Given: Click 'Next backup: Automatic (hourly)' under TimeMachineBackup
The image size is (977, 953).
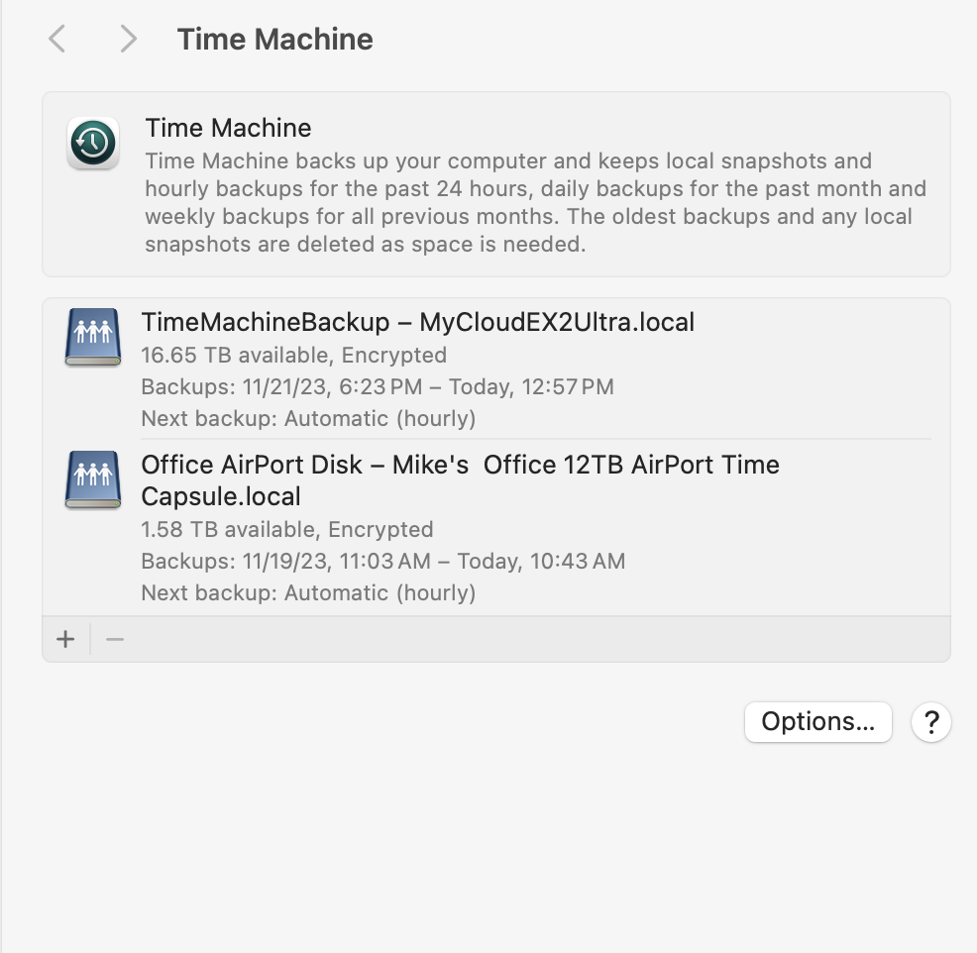Looking at the screenshot, I should tap(308, 419).
